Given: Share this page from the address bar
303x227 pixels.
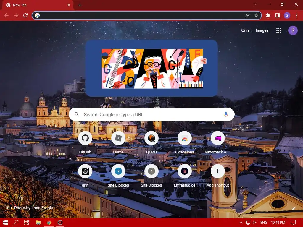Looking at the screenshot, I should pos(247,15).
